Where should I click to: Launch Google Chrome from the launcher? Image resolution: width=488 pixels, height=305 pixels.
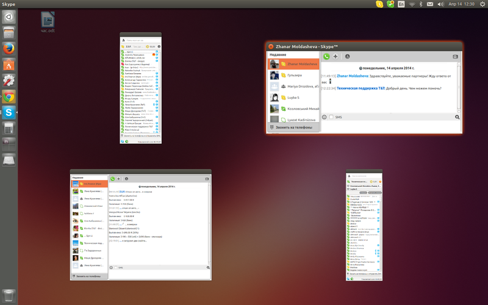pyautogui.click(x=9, y=97)
